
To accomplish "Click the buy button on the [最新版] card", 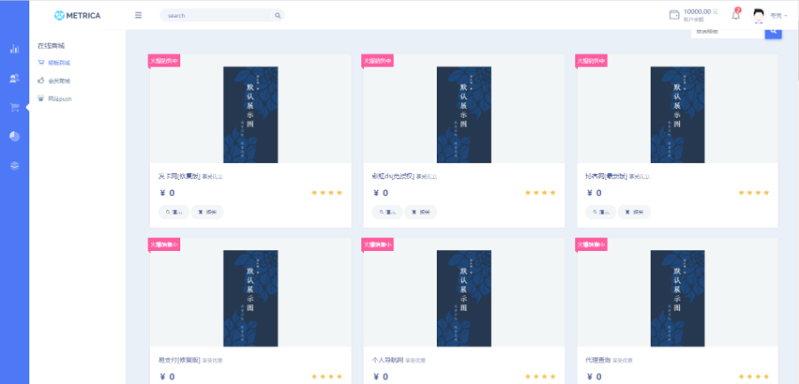I will 634,212.
